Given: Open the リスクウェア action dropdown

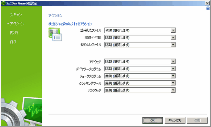Looking at the screenshot, I should pos(140,90).
